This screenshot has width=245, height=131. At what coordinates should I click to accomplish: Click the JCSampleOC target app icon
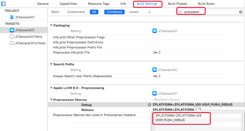pos(12,30)
